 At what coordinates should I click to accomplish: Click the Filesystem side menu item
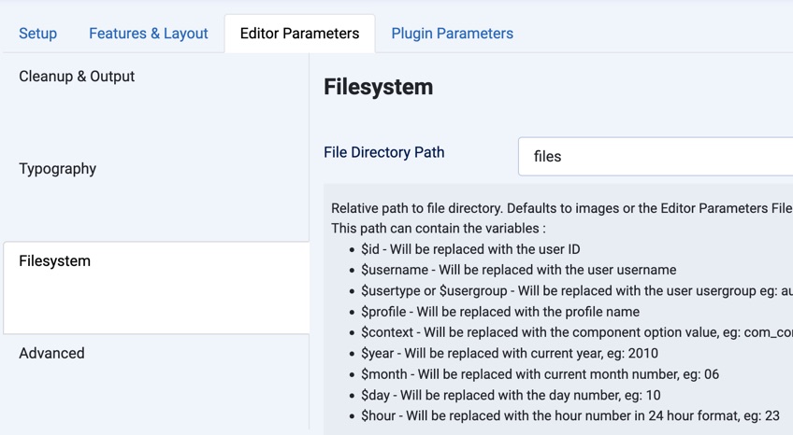pyautogui.click(x=55, y=261)
